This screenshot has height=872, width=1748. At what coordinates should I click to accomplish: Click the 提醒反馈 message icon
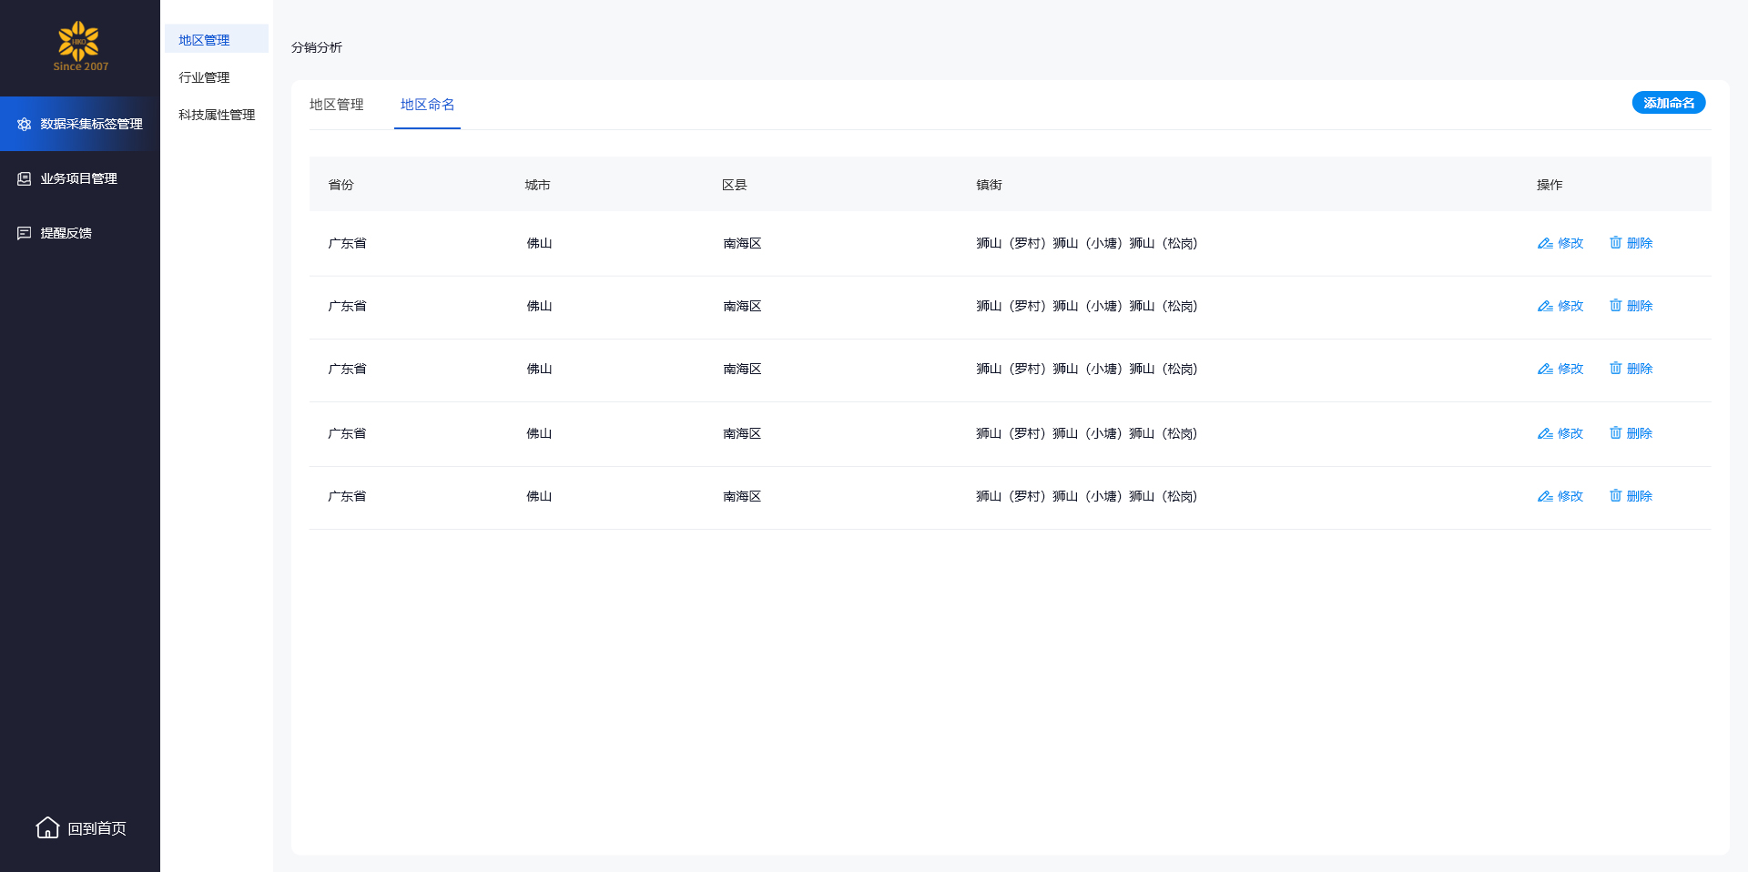[x=25, y=234]
